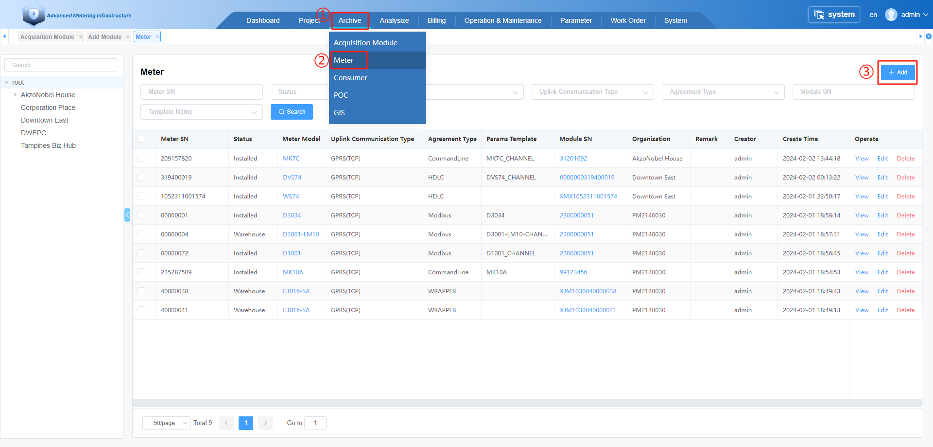Edit meter 319400019
This screenshot has height=447, width=933.
[882, 177]
